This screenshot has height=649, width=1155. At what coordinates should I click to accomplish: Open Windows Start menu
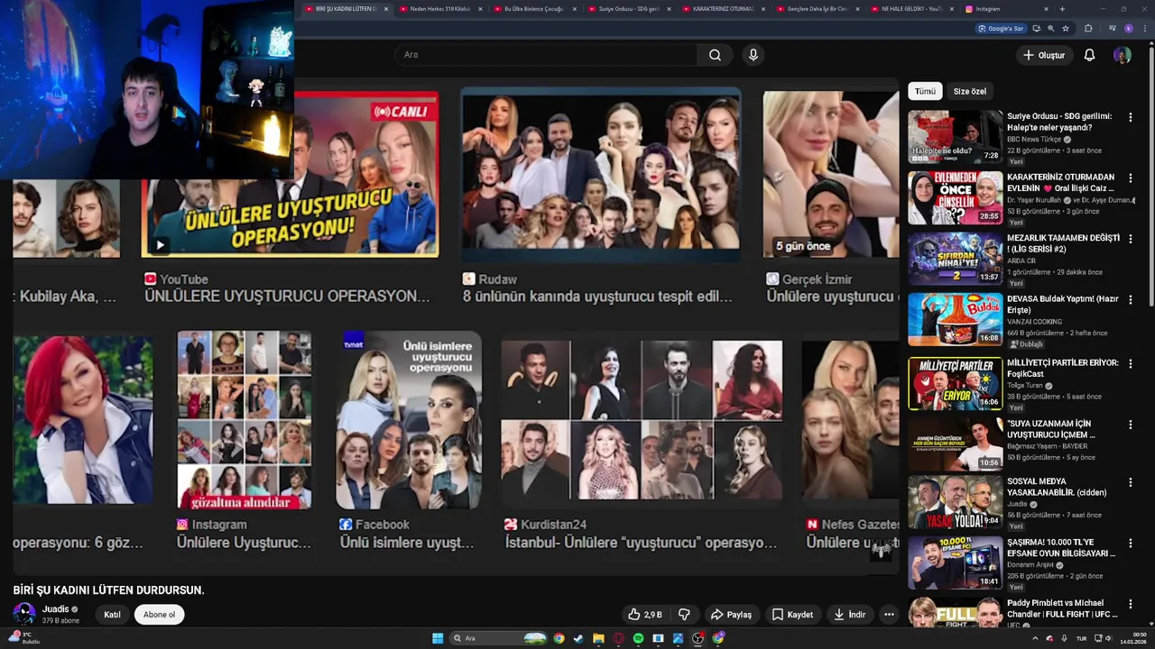(438, 638)
